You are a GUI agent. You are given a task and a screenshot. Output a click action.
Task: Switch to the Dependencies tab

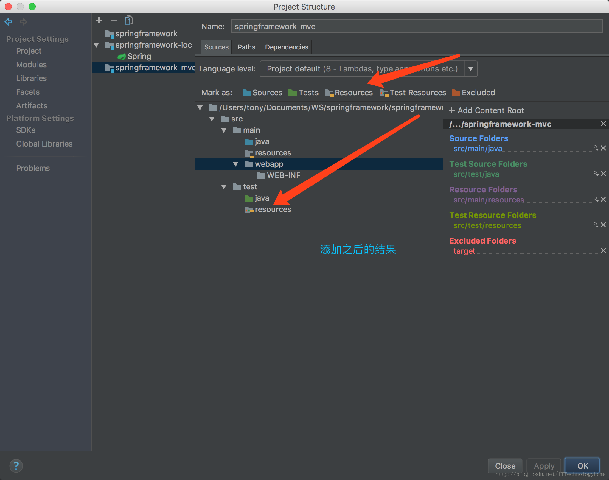coord(287,47)
